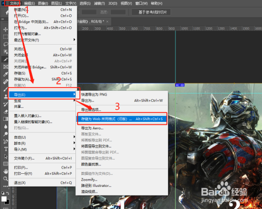The width and height of the screenshot is (262, 209).
Task: Click the 基于参考线的切片 button
Action: (x=151, y=12)
